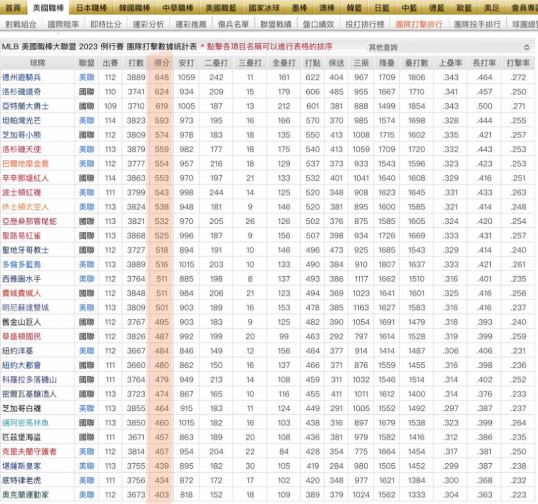Sort the table by 長打率 column
Image resolution: width=538 pixels, height=504 pixels.
(485, 63)
